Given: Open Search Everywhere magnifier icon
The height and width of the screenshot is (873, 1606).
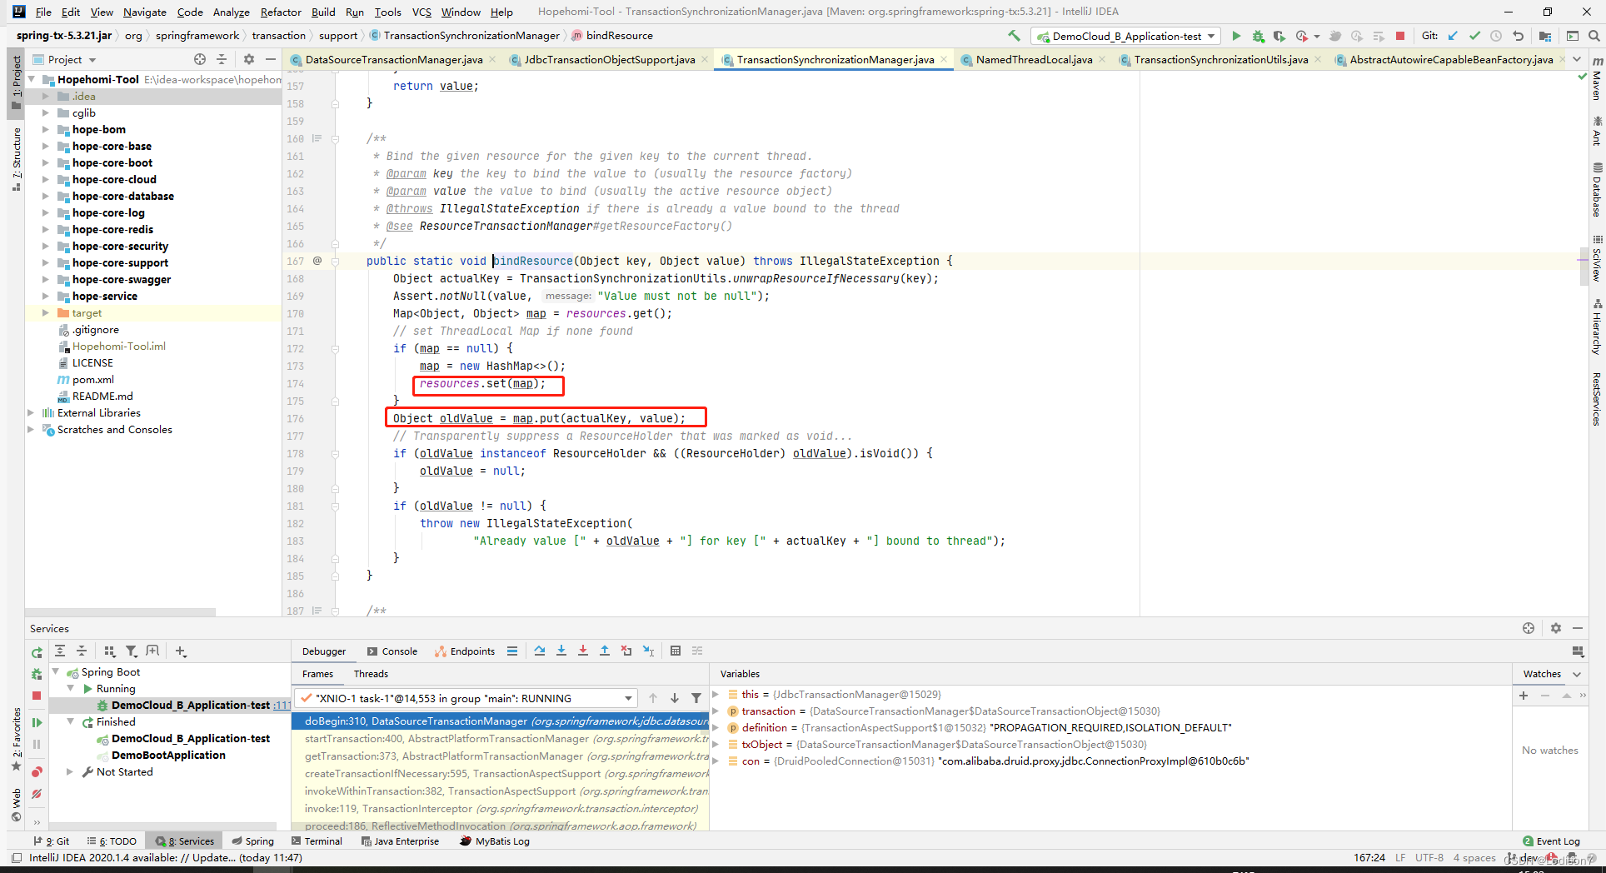Looking at the screenshot, I should pos(1594,36).
